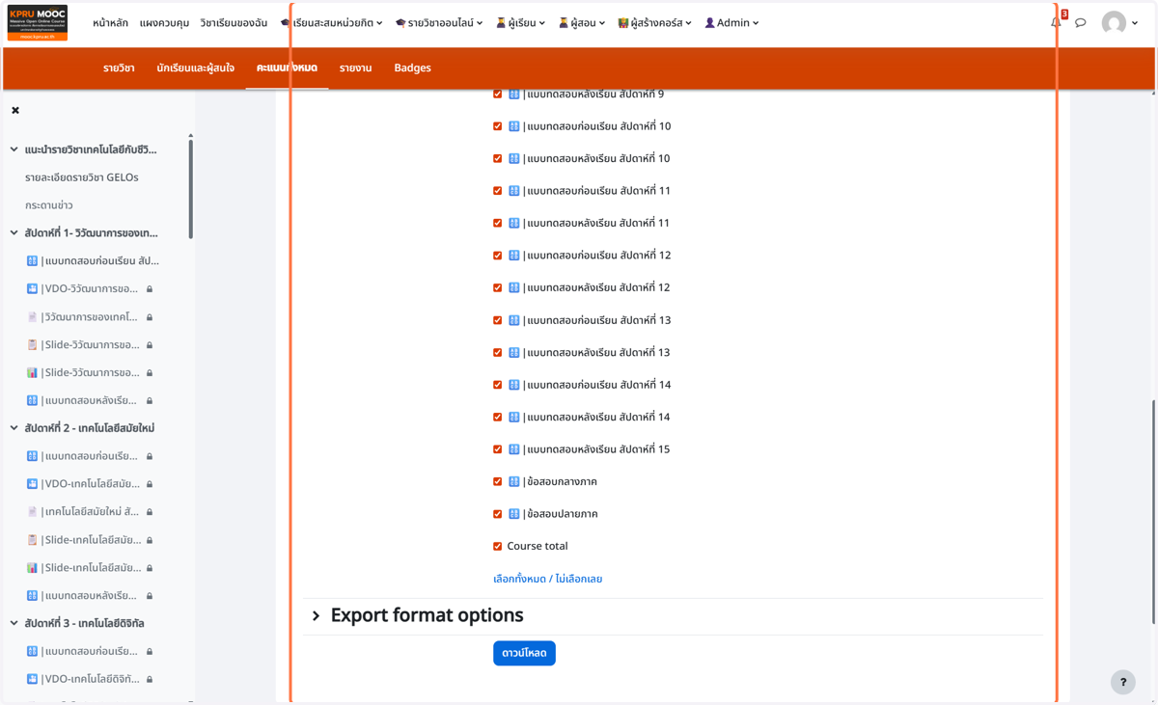Click quiz icon next to แบบทดสอบหลังเรียน สัปดาห์ที่ 11

point(514,223)
